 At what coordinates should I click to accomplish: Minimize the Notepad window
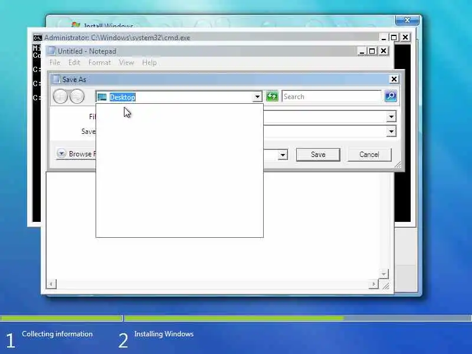(362, 51)
